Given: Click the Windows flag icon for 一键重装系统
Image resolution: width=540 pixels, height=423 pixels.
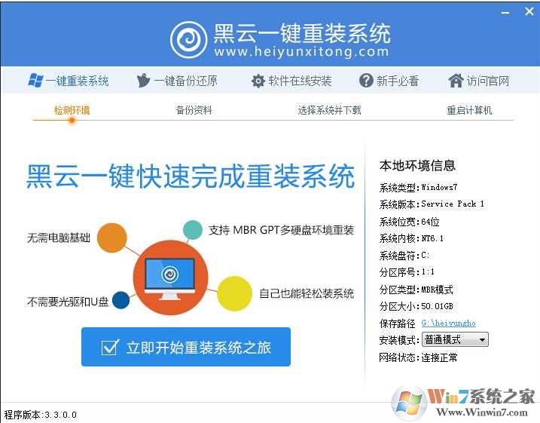Looking at the screenshot, I should coord(35,81).
